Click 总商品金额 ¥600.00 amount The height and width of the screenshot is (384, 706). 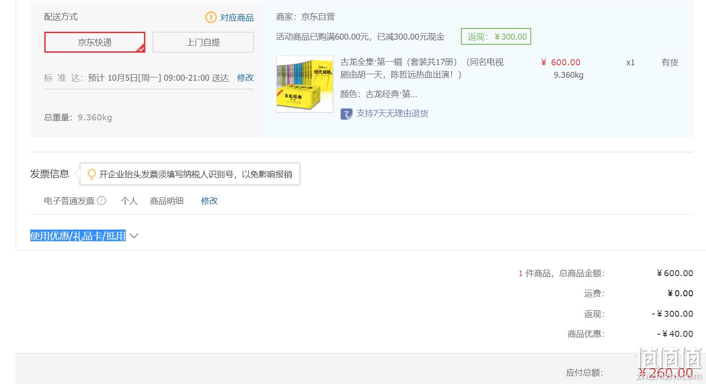[x=675, y=273]
